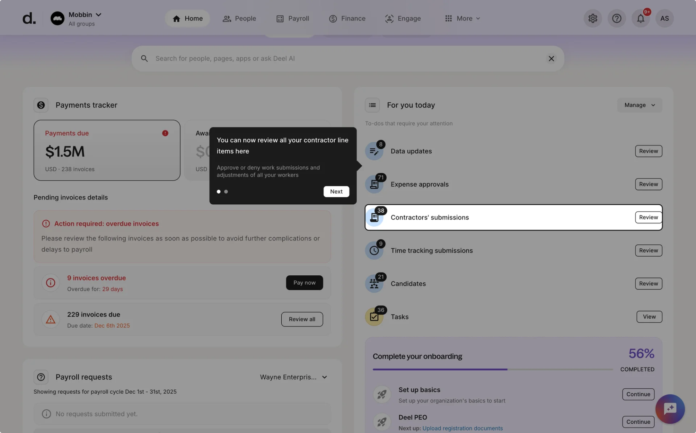Click the Payments tracker dollar icon
696x433 pixels.
point(41,105)
